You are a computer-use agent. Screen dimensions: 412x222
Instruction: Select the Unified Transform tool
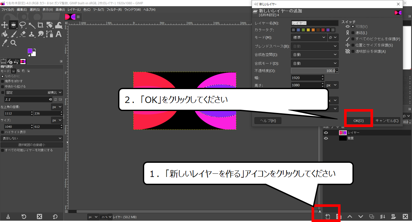click(x=50, y=25)
